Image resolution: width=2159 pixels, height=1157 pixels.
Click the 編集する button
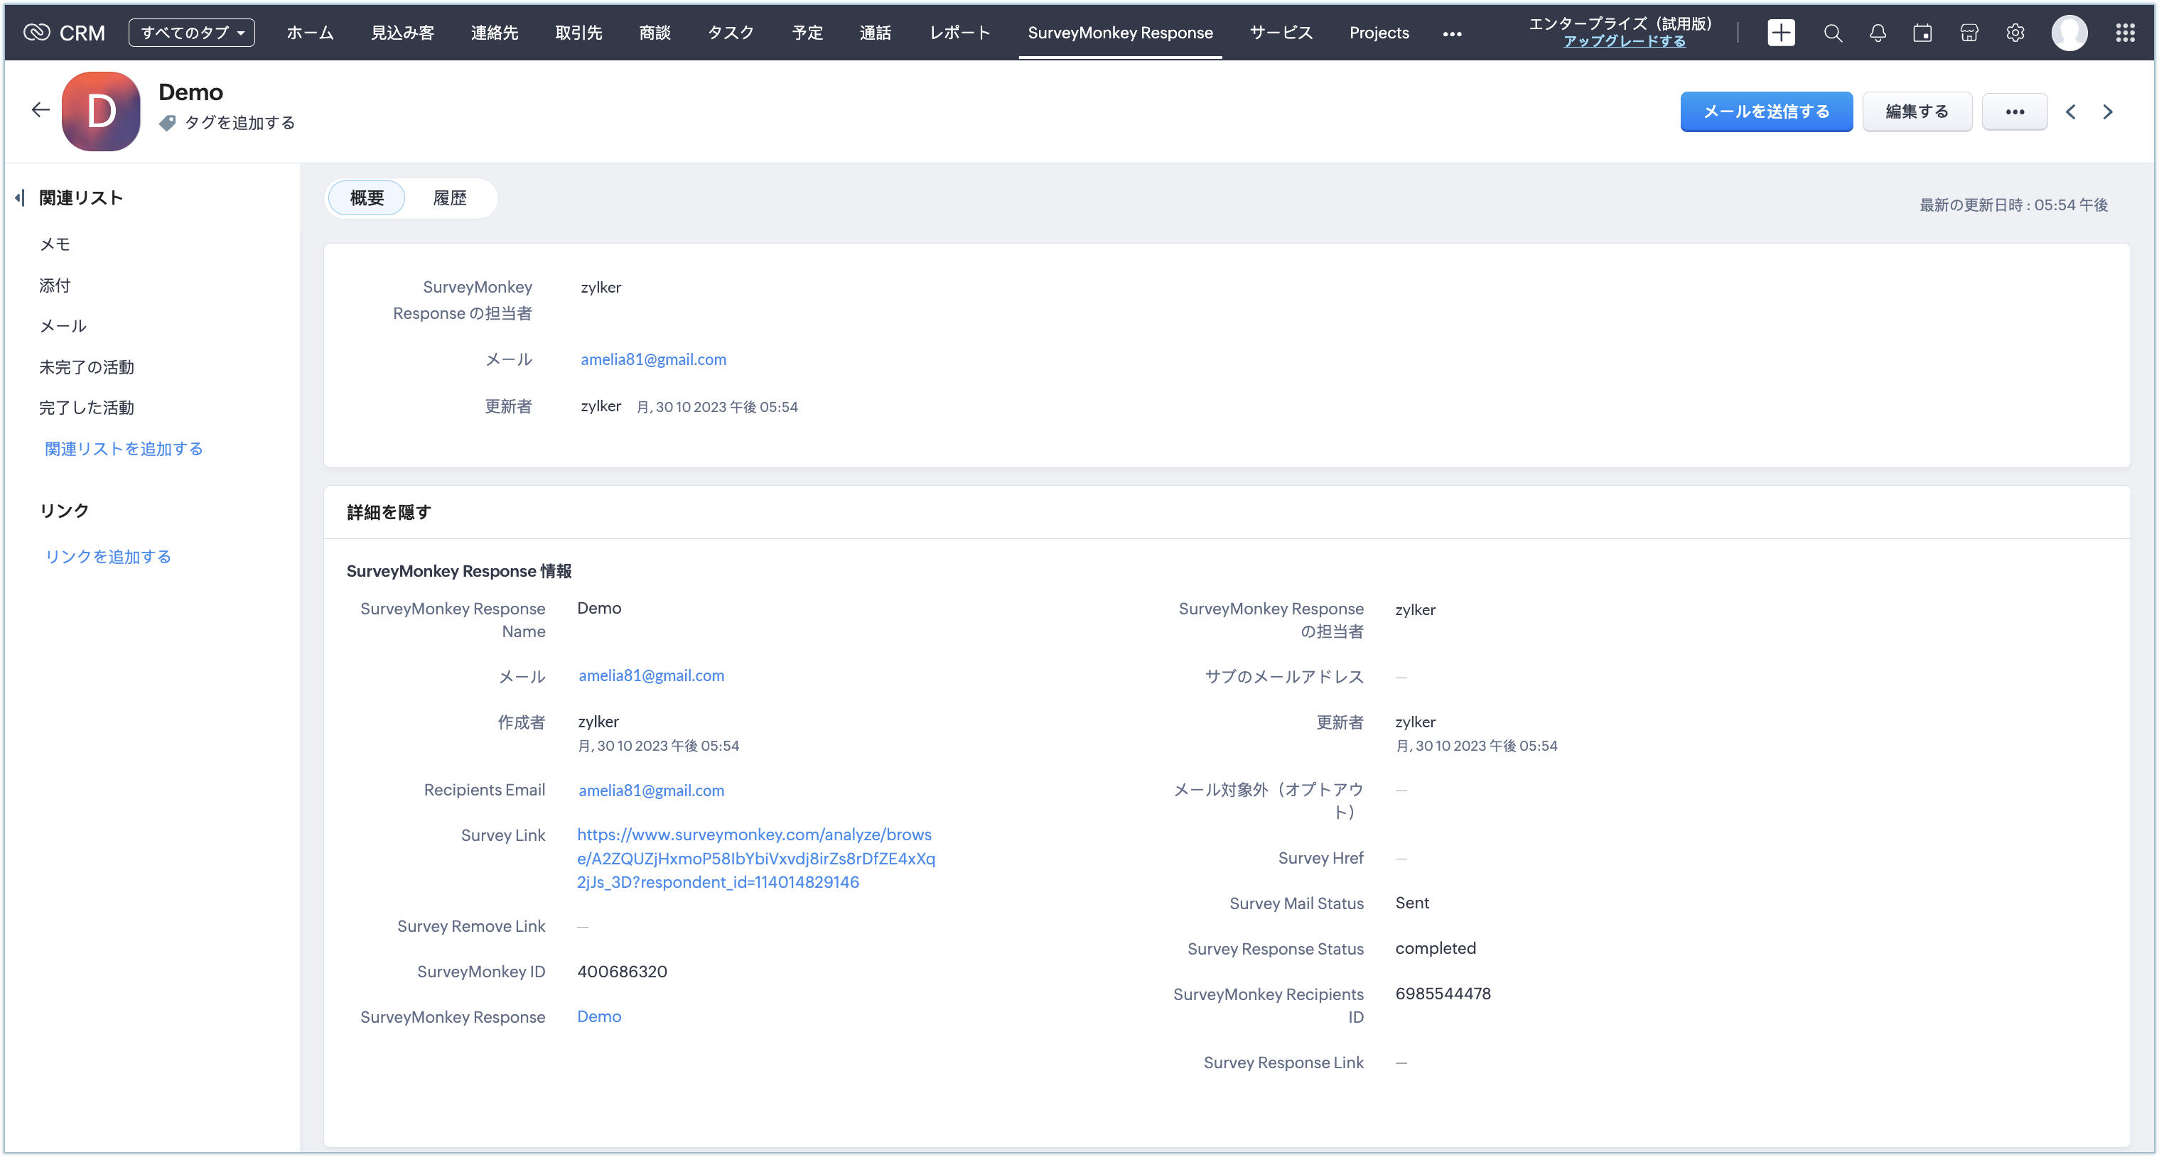(x=1917, y=112)
